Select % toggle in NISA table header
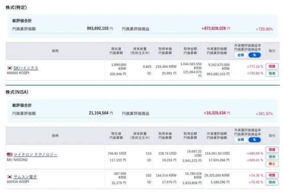This screenshot has width=284, height=192. click(255, 139)
